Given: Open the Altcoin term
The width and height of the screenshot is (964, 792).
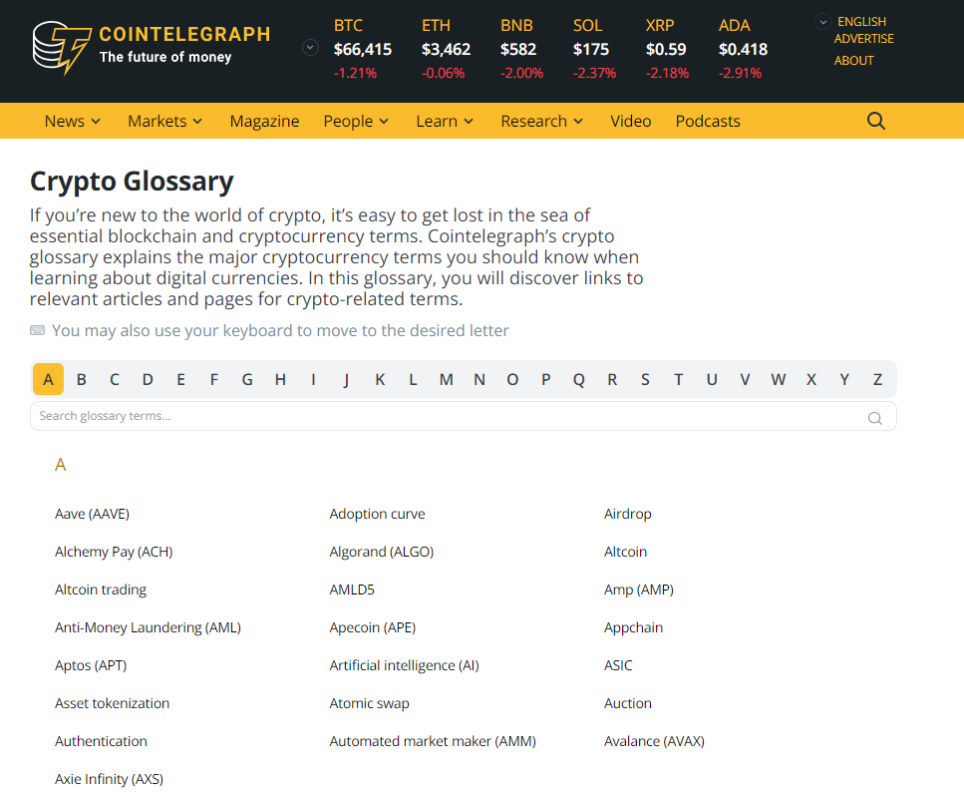Looking at the screenshot, I should point(625,552).
